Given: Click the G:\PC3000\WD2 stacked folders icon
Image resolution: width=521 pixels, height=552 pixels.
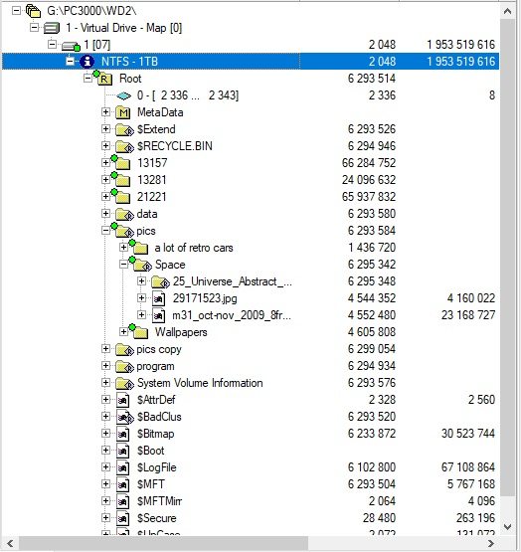Looking at the screenshot, I should (34, 11).
